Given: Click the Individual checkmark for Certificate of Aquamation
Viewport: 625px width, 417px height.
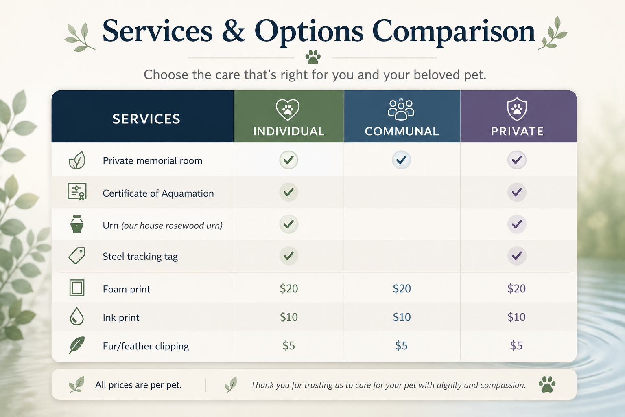Looking at the screenshot, I should click(x=288, y=192).
